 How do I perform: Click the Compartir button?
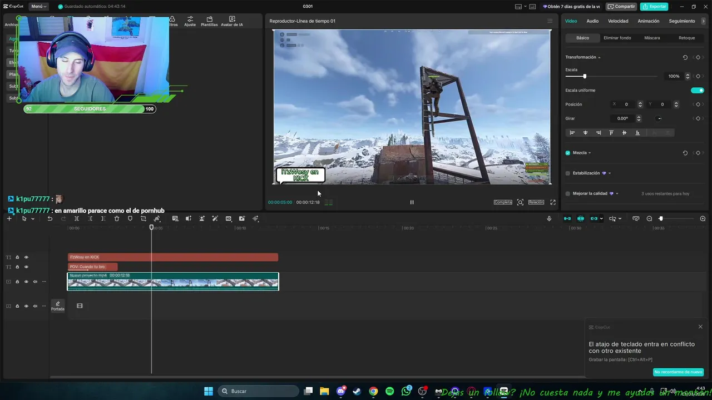click(x=621, y=7)
